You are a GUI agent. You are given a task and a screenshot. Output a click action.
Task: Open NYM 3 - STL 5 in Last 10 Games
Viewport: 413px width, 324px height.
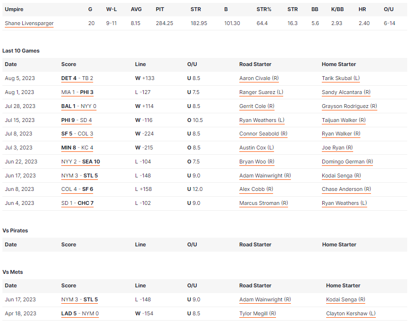pyautogui.click(x=80, y=175)
